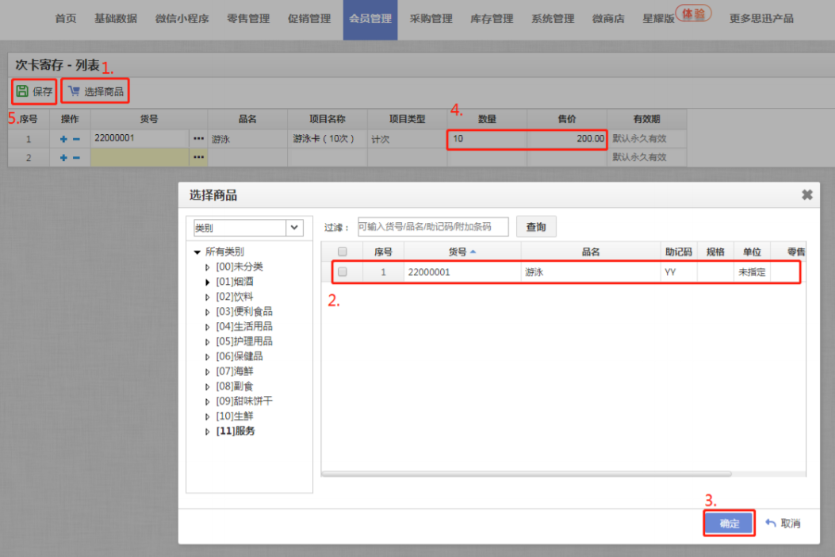The width and height of the screenshot is (835, 557).
Task: Click the plus icon in row 1
Action: tap(63, 139)
